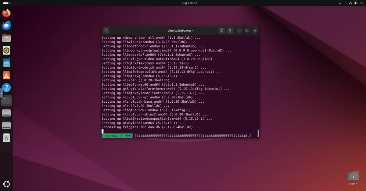The height and width of the screenshot is (191, 366).
Task: Open the calendar from Aug 3 09:16 clock
Action: [x=189, y=3]
